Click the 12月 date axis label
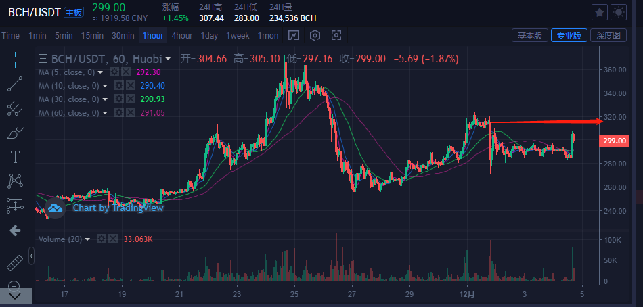This screenshot has height=307, width=643. tap(468, 294)
